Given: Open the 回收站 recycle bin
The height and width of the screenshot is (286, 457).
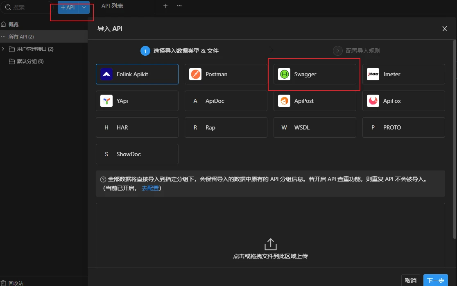Looking at the screenshot, I should click(12, 283).
